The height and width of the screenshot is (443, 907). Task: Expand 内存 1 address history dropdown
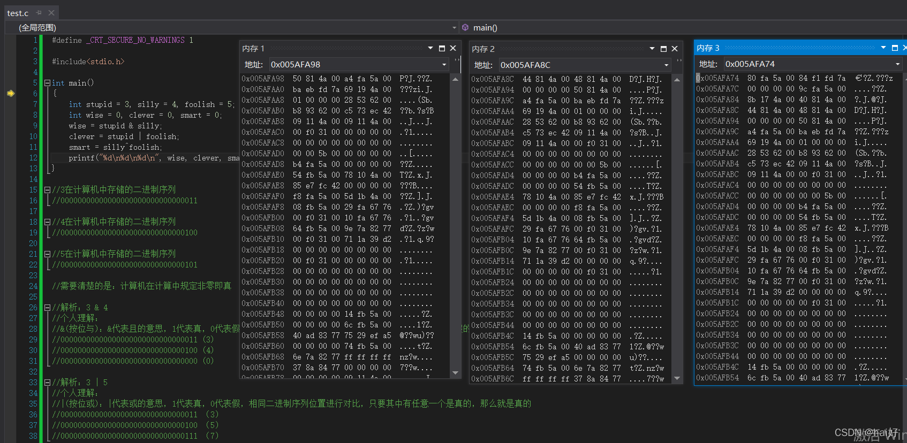click(x=444, y=65)
